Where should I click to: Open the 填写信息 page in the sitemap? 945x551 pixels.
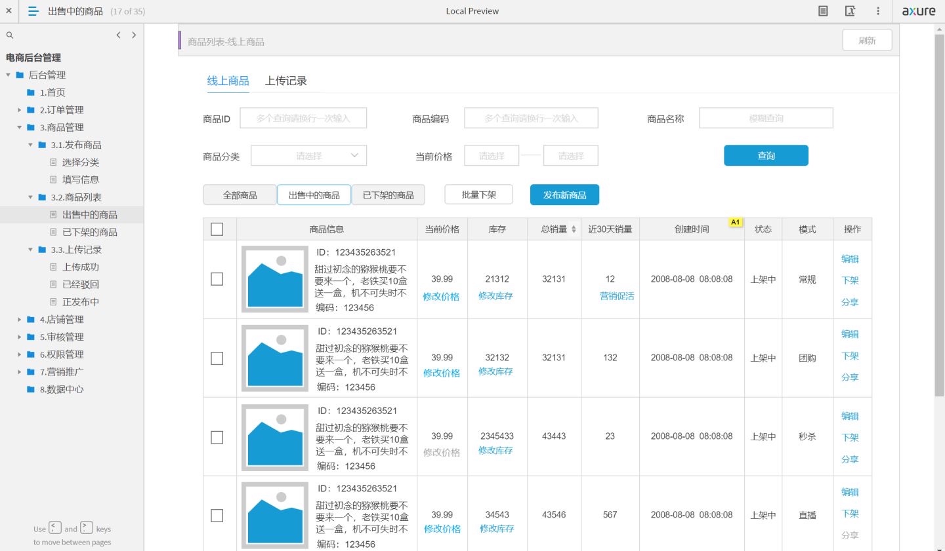click(x=81, y=180)
